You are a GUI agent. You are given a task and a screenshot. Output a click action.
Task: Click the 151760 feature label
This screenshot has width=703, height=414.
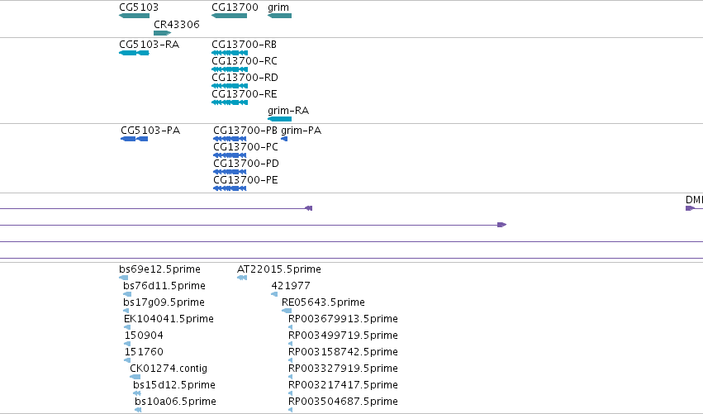pyautogui.click(x=144, y=352)
